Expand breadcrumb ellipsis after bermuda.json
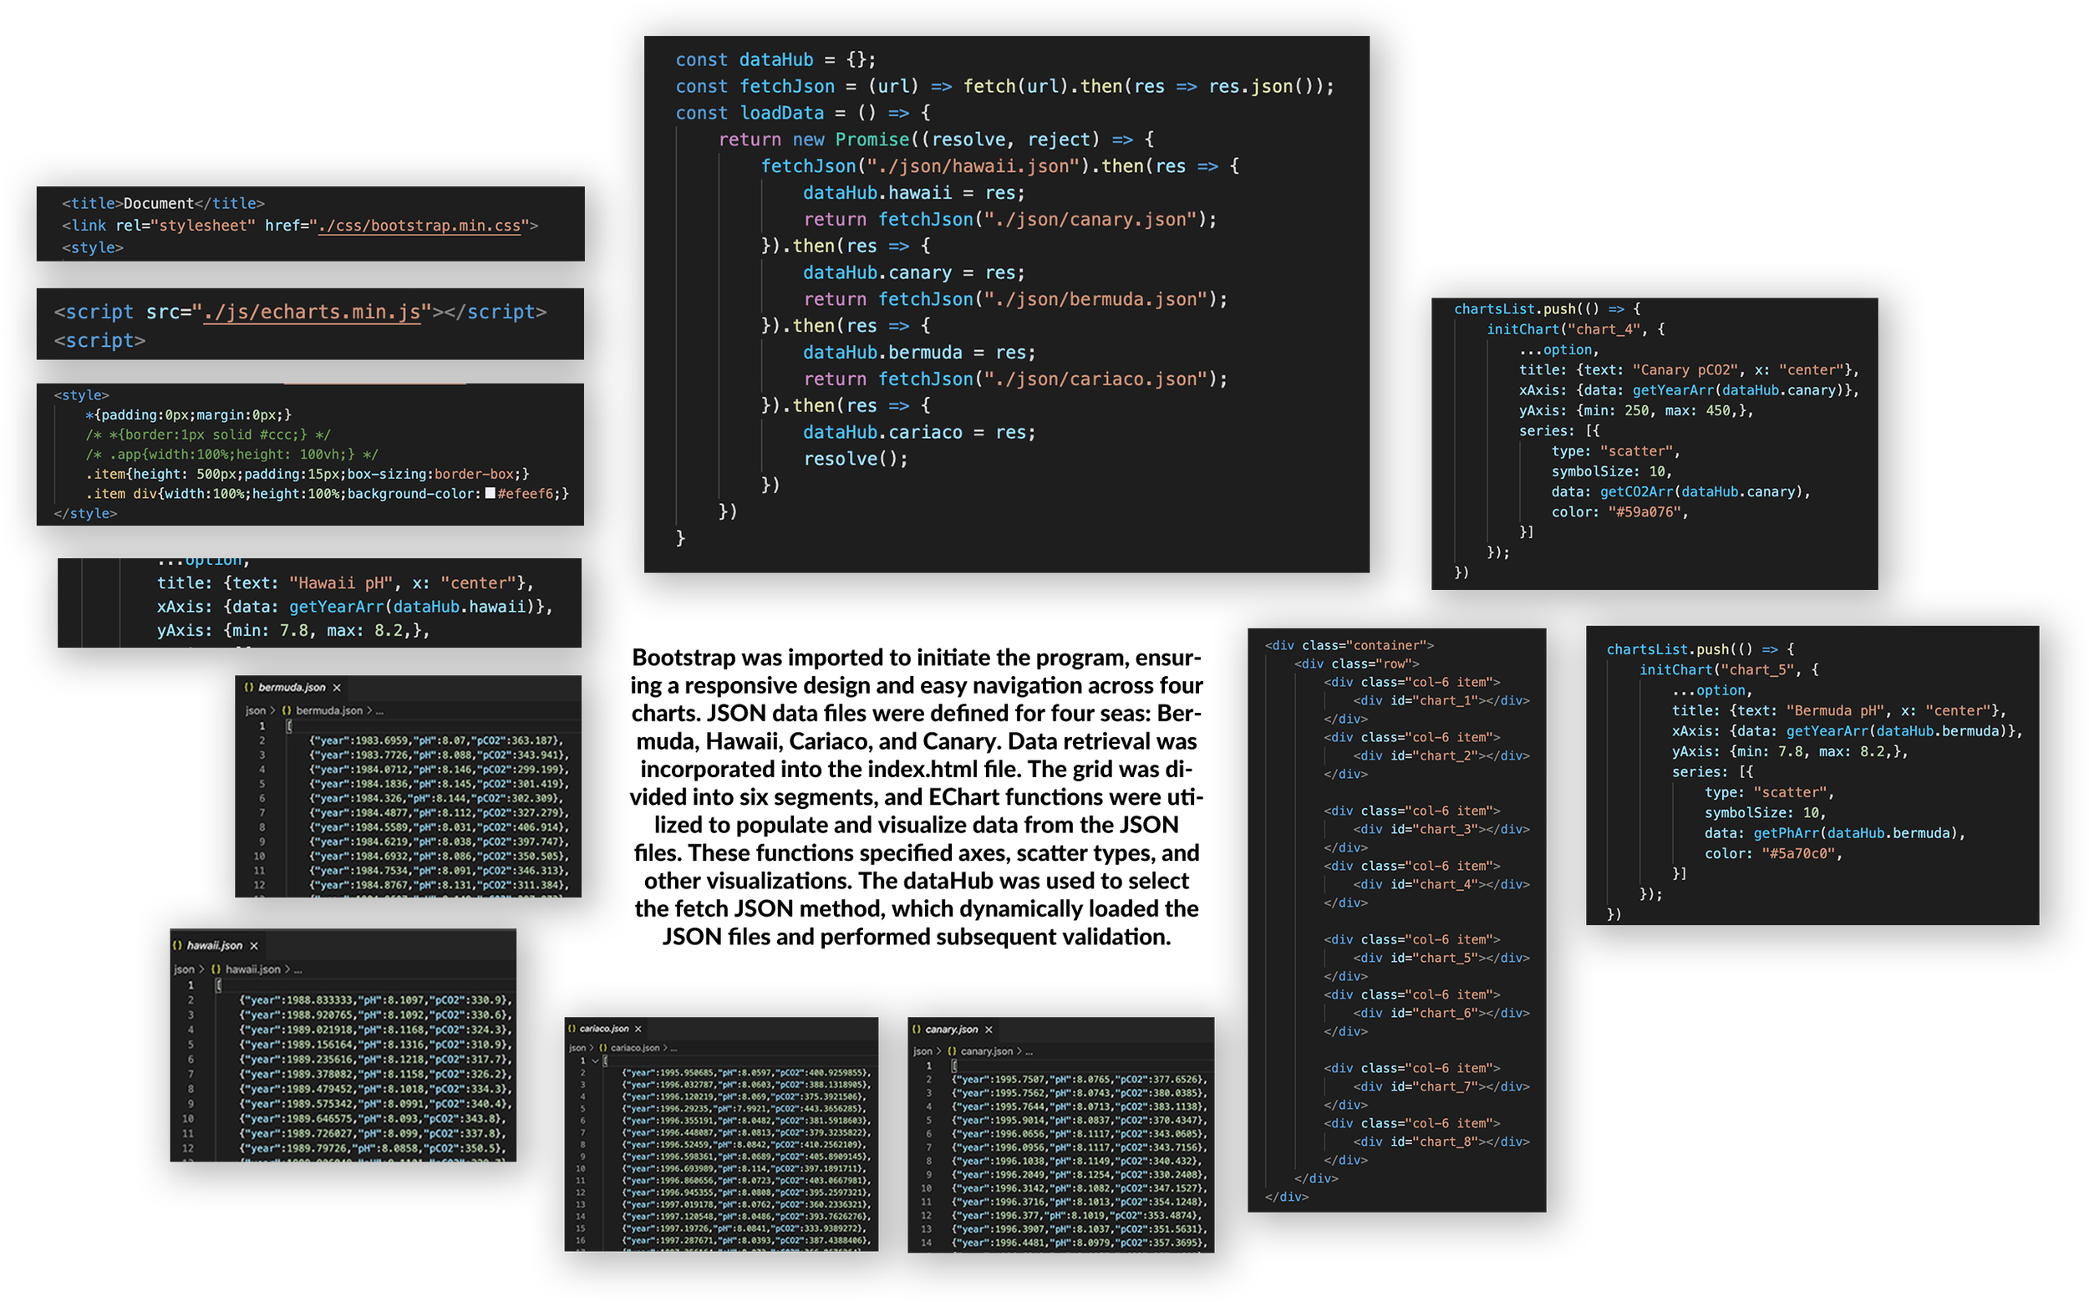Image resolution: width=2089 pixels, height=1302 pixels. pyautogui.click(x=379, y=711)
